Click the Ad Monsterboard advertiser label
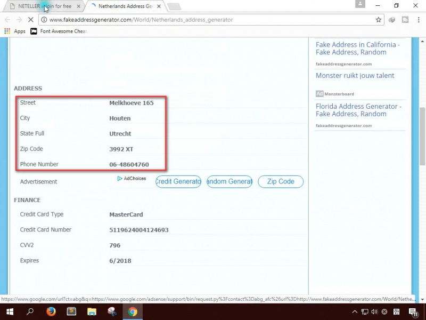This screenshot has height=320, width=426. (x=335, y=94)
